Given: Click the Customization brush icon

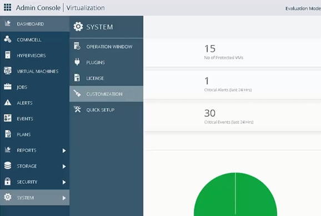Looking at the screenshot, I should (77, 93).
